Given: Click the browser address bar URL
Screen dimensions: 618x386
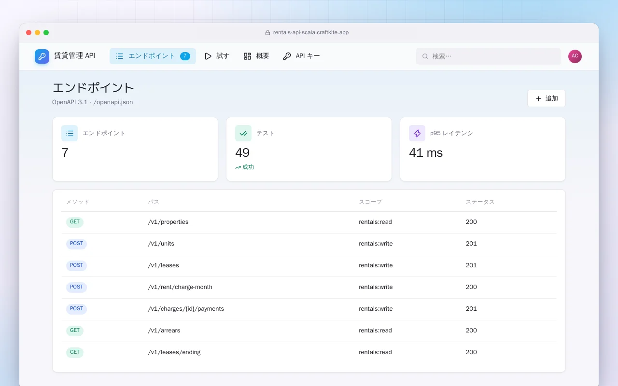Looking at the screenshot, I should pos(311,33).
